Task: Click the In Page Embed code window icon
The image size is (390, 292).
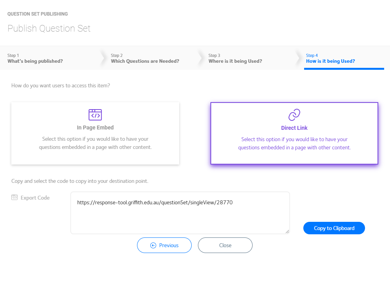Action: click(x=95, y=115)
